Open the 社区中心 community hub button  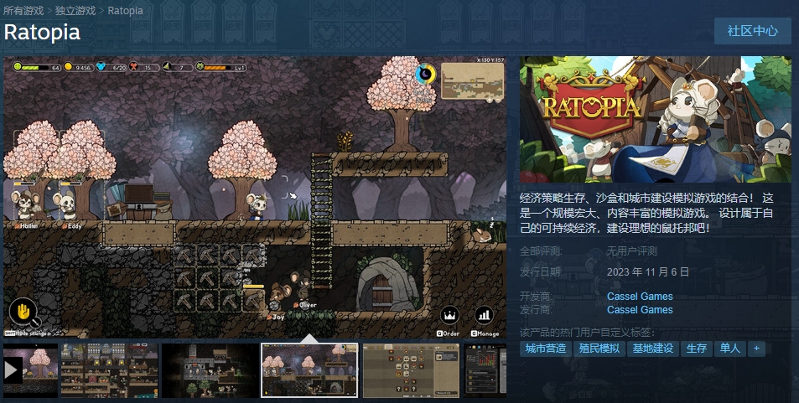pyautogui.click(x=752, y=30)
